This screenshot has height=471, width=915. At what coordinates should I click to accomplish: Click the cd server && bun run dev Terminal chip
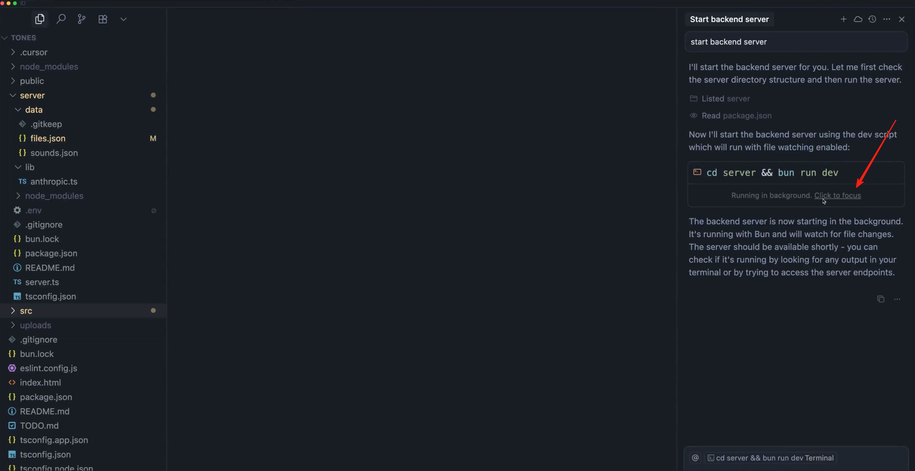[771, 458]
